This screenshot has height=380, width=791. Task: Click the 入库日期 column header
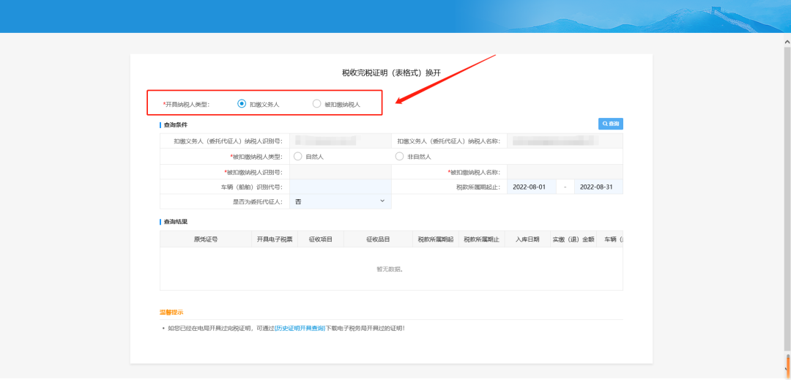(x=527, y=239)
